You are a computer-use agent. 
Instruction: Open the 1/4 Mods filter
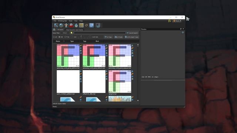(118, 37)
